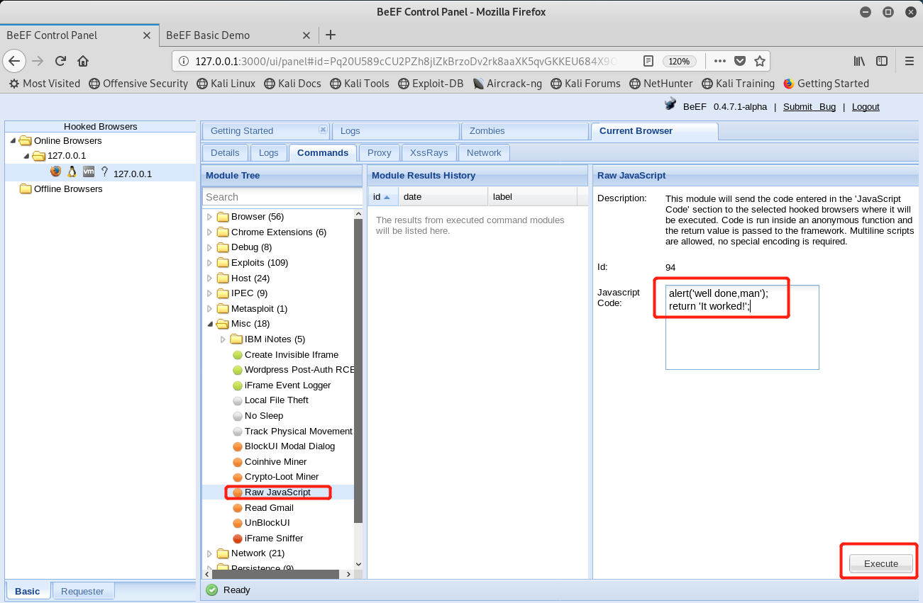Show sidebars icon in toolbar
The image size is (923, 603).
882,61
